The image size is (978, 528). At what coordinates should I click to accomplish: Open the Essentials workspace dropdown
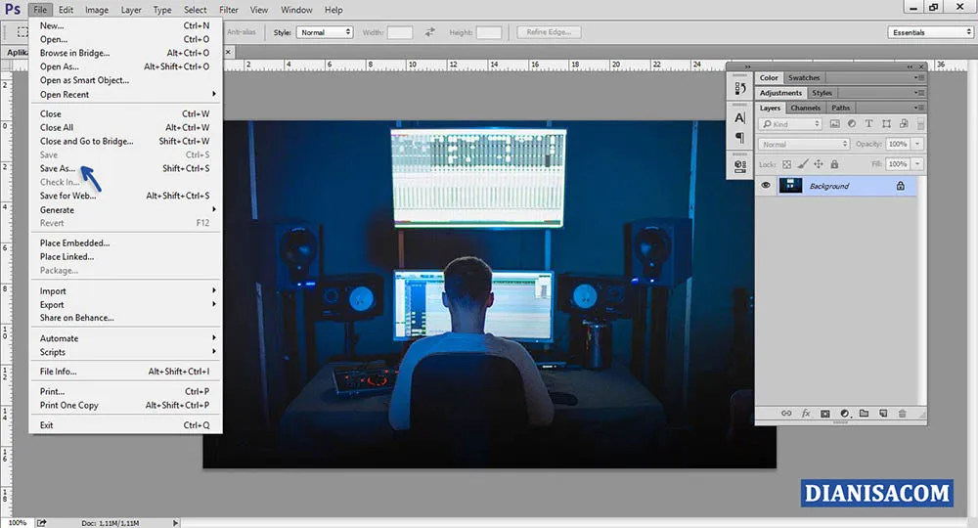930,32
